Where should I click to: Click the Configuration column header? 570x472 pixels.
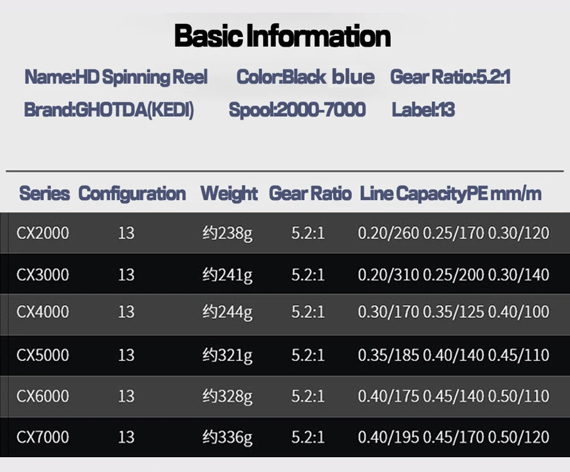pyautogui.click(x=132, y=194)
